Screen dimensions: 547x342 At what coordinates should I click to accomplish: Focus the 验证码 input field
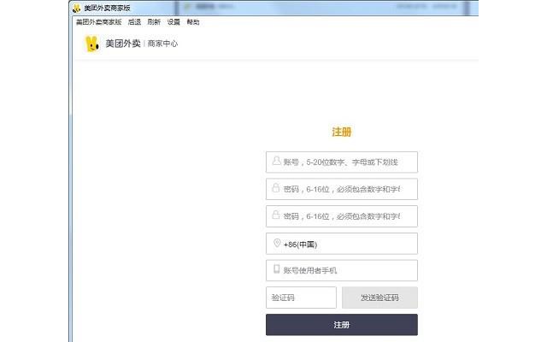pos(301,298)
